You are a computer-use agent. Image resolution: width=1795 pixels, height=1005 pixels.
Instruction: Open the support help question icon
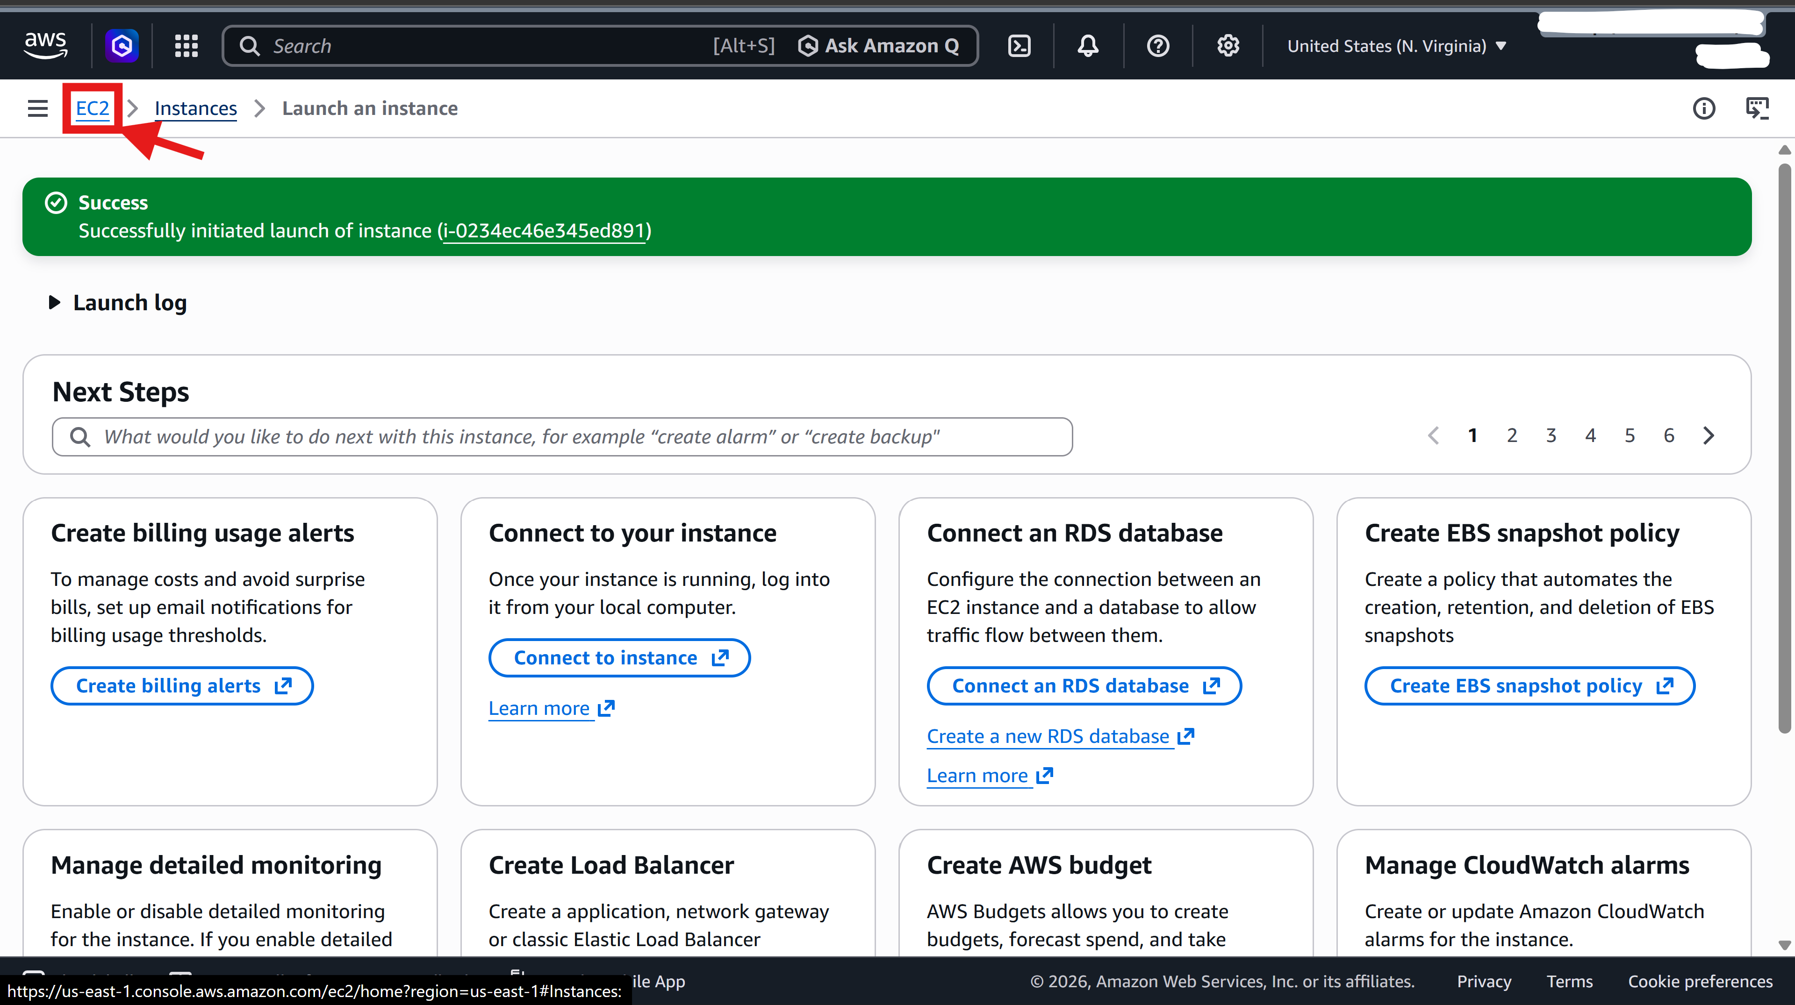1158,46
